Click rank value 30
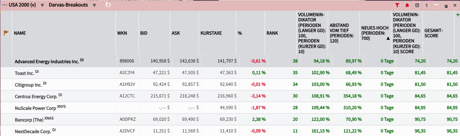 coord(295,96)
